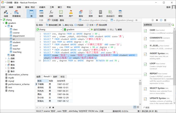Open the Function f(x) toolbar icon

pos(51,13)
